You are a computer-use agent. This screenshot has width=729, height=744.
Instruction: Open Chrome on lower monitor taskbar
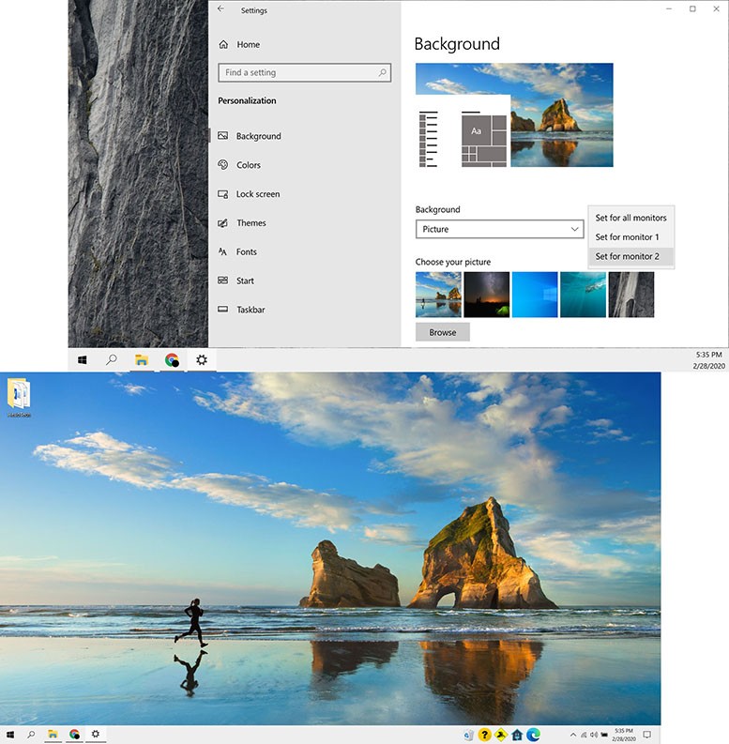[x=74, y=735]
